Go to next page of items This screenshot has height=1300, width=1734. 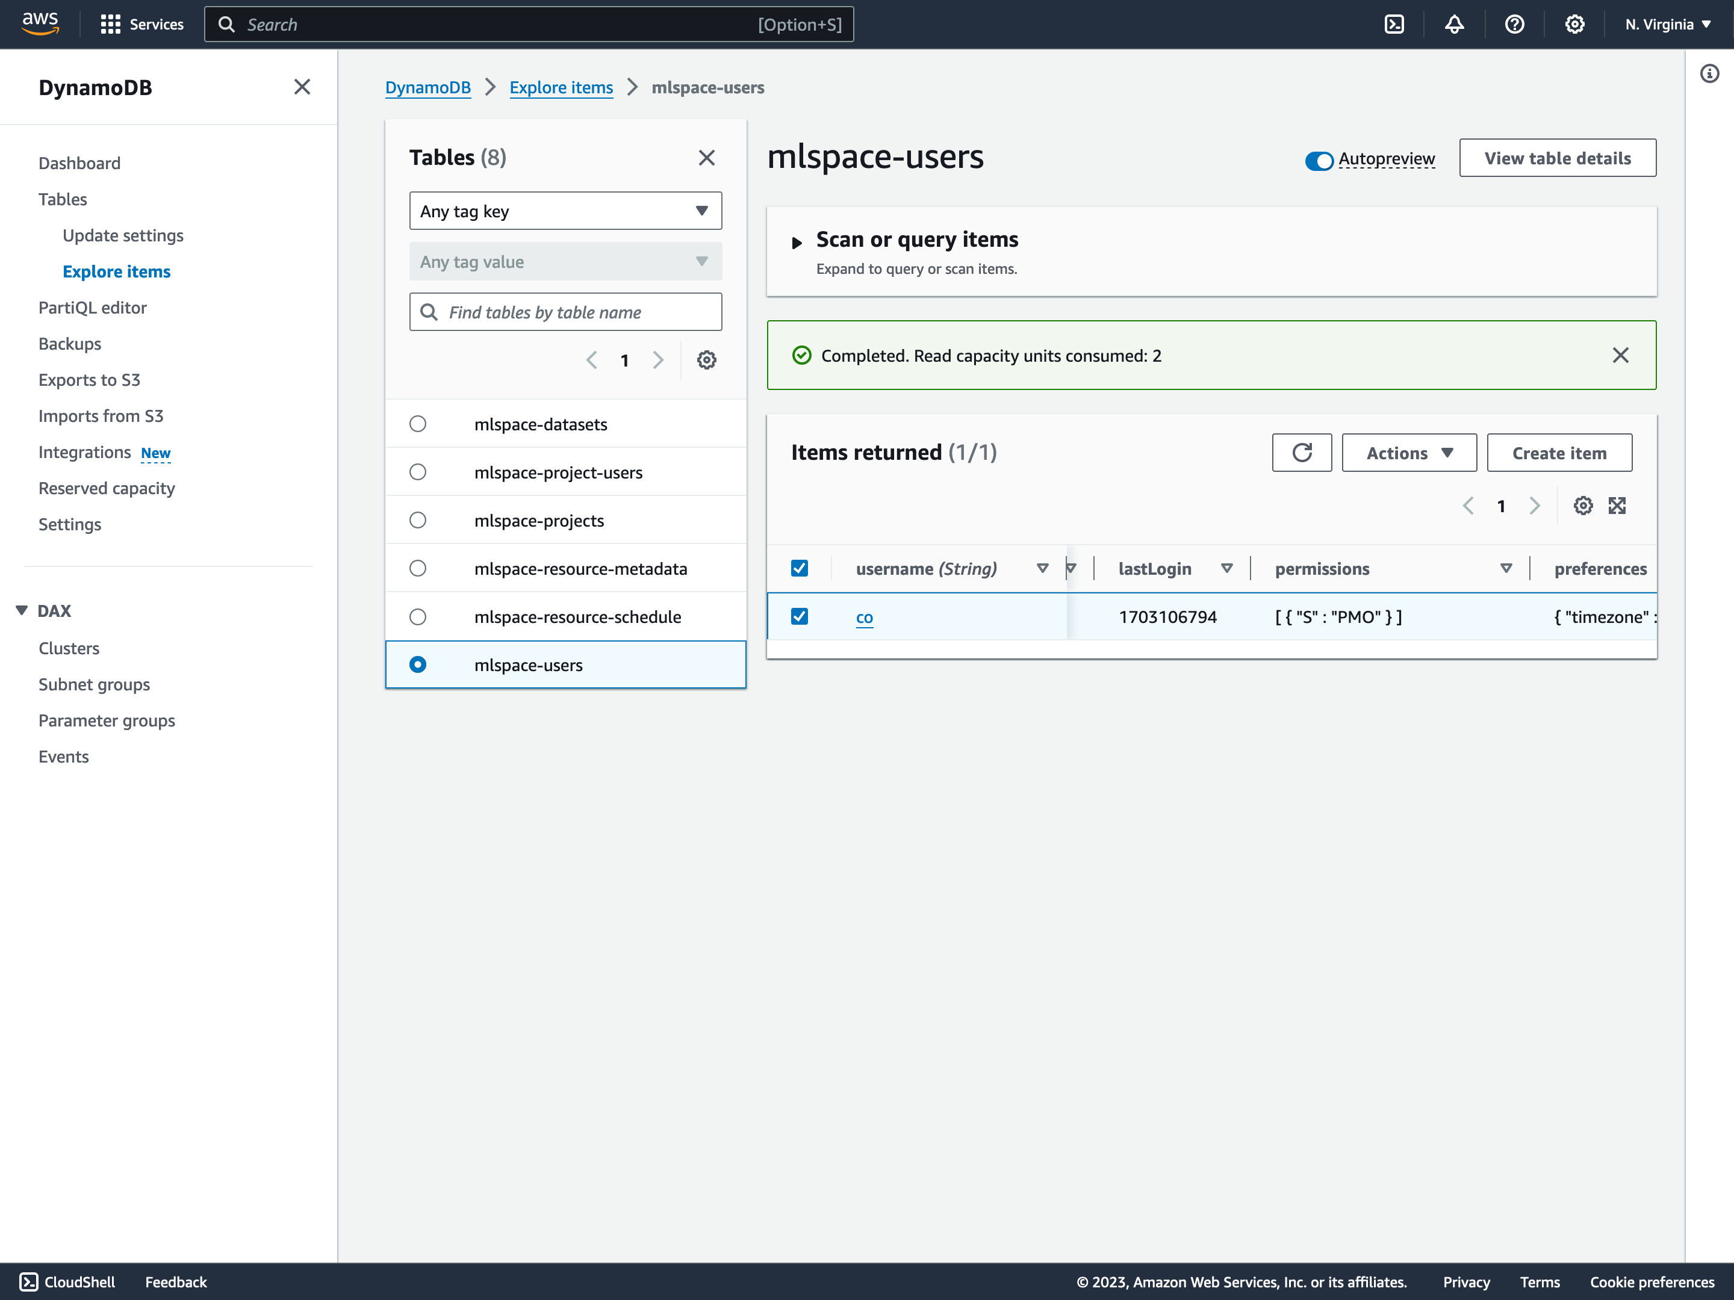1535,506
